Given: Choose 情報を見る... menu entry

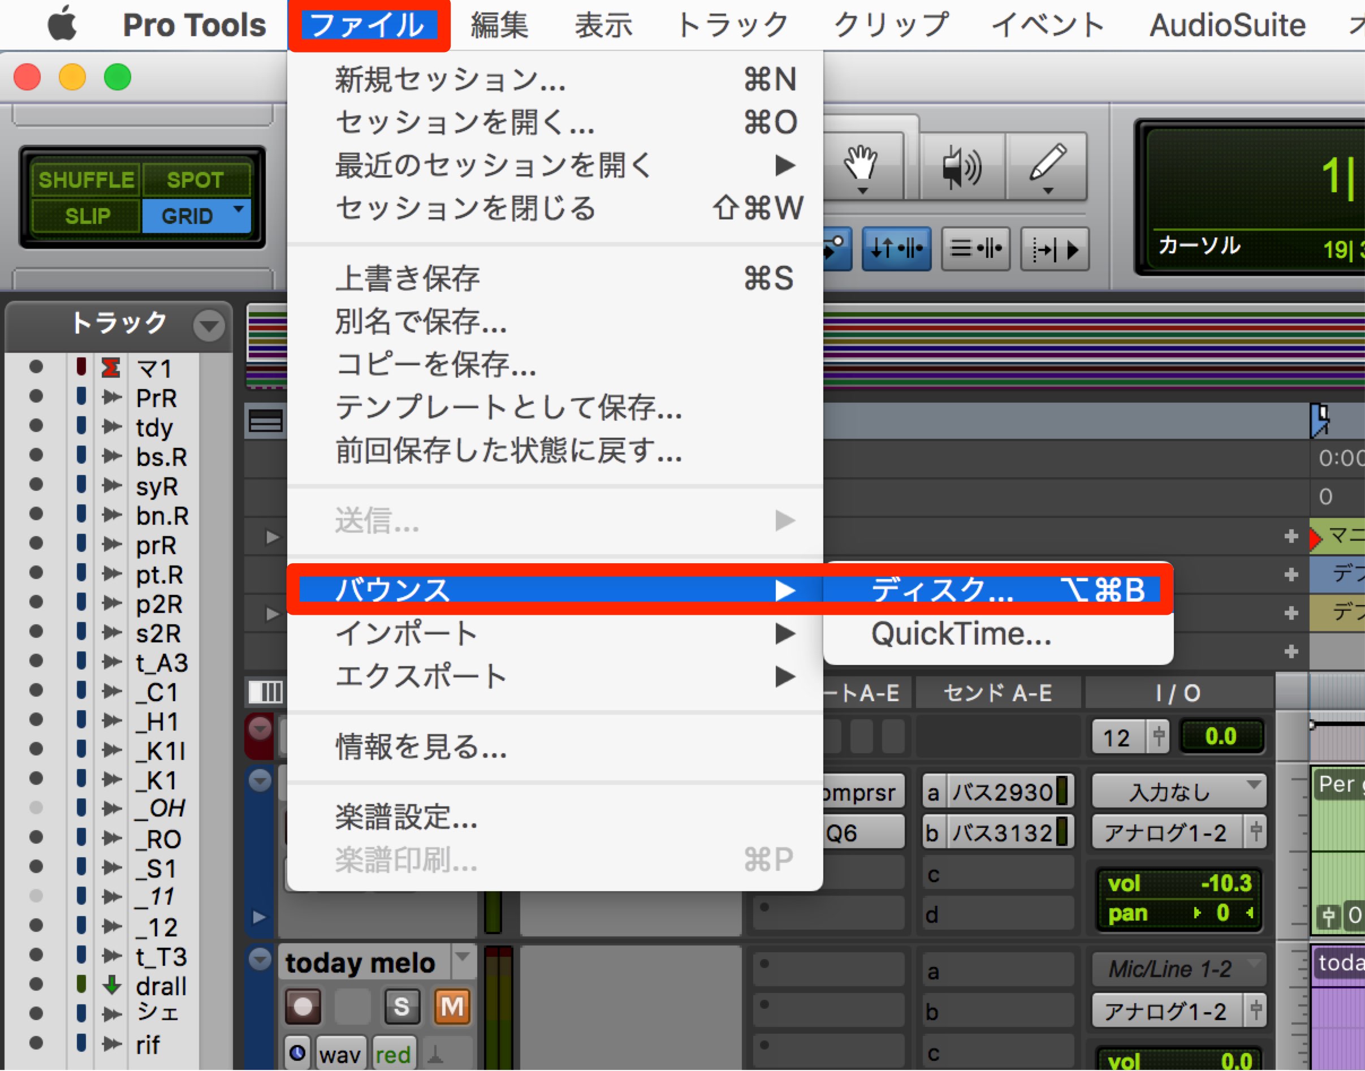Looking at the screenshot, I should [x=555, y=747].
